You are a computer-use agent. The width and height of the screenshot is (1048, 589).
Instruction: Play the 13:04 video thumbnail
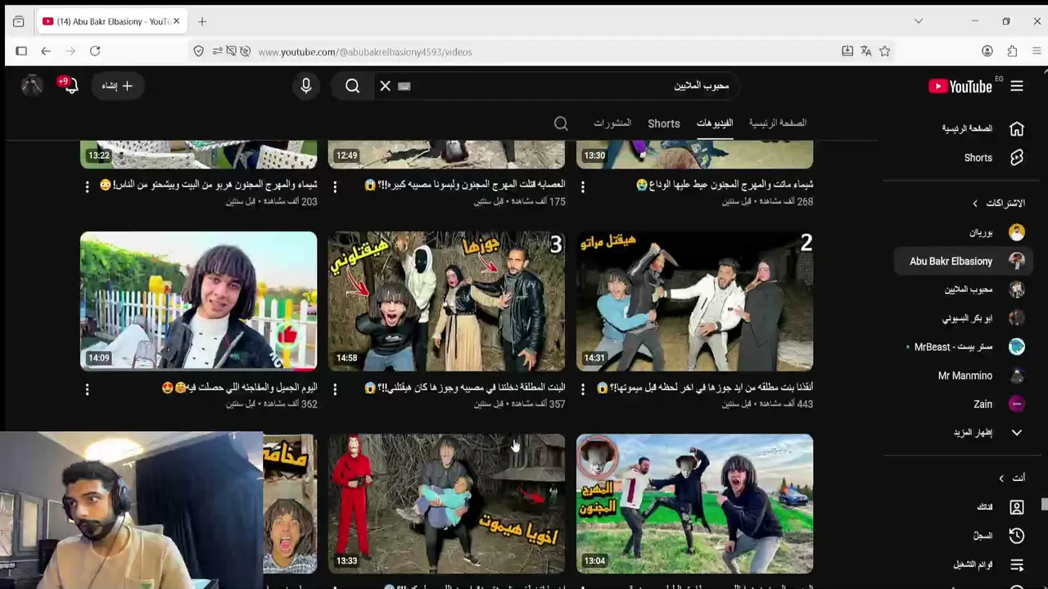[x=694, y=504]
